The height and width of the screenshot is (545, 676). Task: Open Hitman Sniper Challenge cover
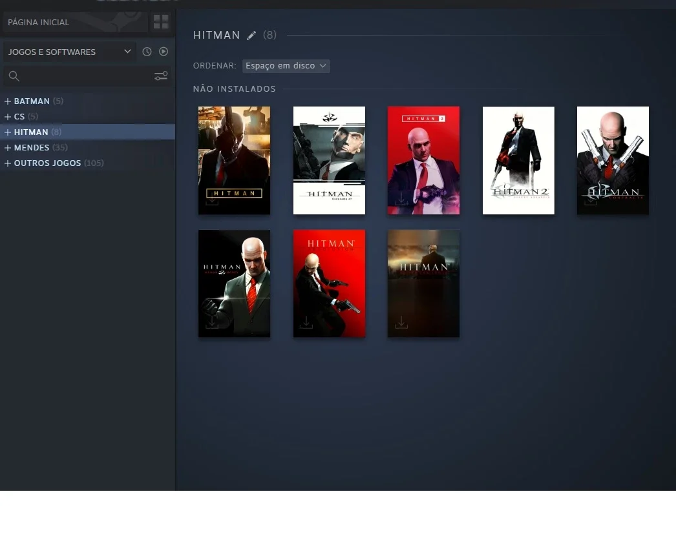(423, 283)
